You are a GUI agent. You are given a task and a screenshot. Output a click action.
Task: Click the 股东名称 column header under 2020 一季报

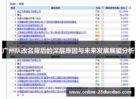point(55,8)
